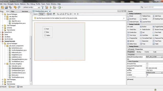This screenshot has width=163, height=91.
Task: Switch to the Files tab
Action: (12, 11)
